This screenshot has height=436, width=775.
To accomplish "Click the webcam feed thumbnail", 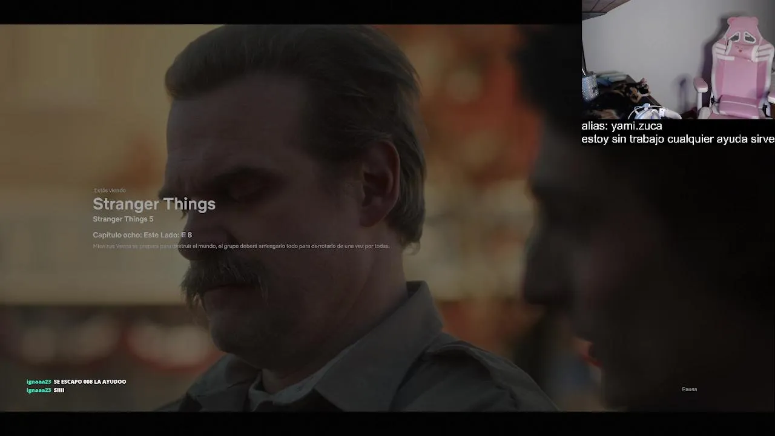I will tap(678, 59).
